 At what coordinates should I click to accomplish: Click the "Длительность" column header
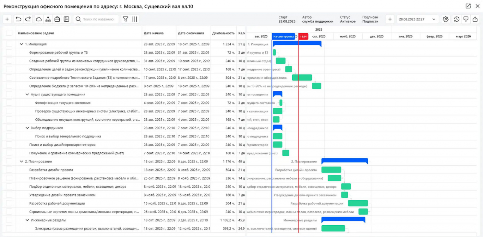(223, 33)
